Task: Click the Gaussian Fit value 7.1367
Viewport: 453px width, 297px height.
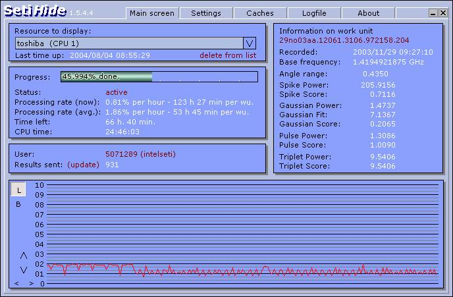Action: [383, 115]
